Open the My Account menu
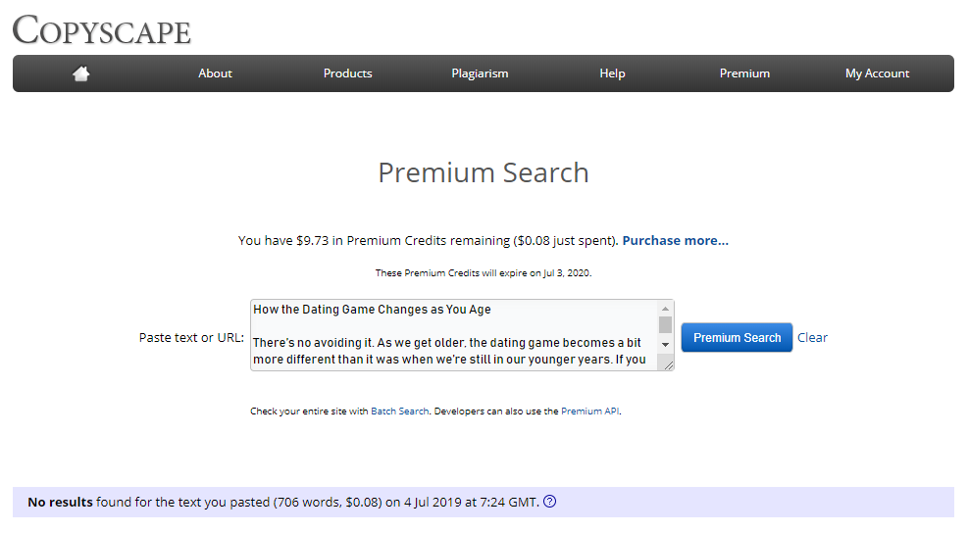Viewport: 968px width, 533px height. point(877,73)
